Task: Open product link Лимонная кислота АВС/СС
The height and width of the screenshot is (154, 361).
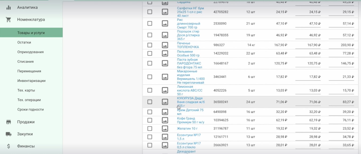Action: [190, 90]
